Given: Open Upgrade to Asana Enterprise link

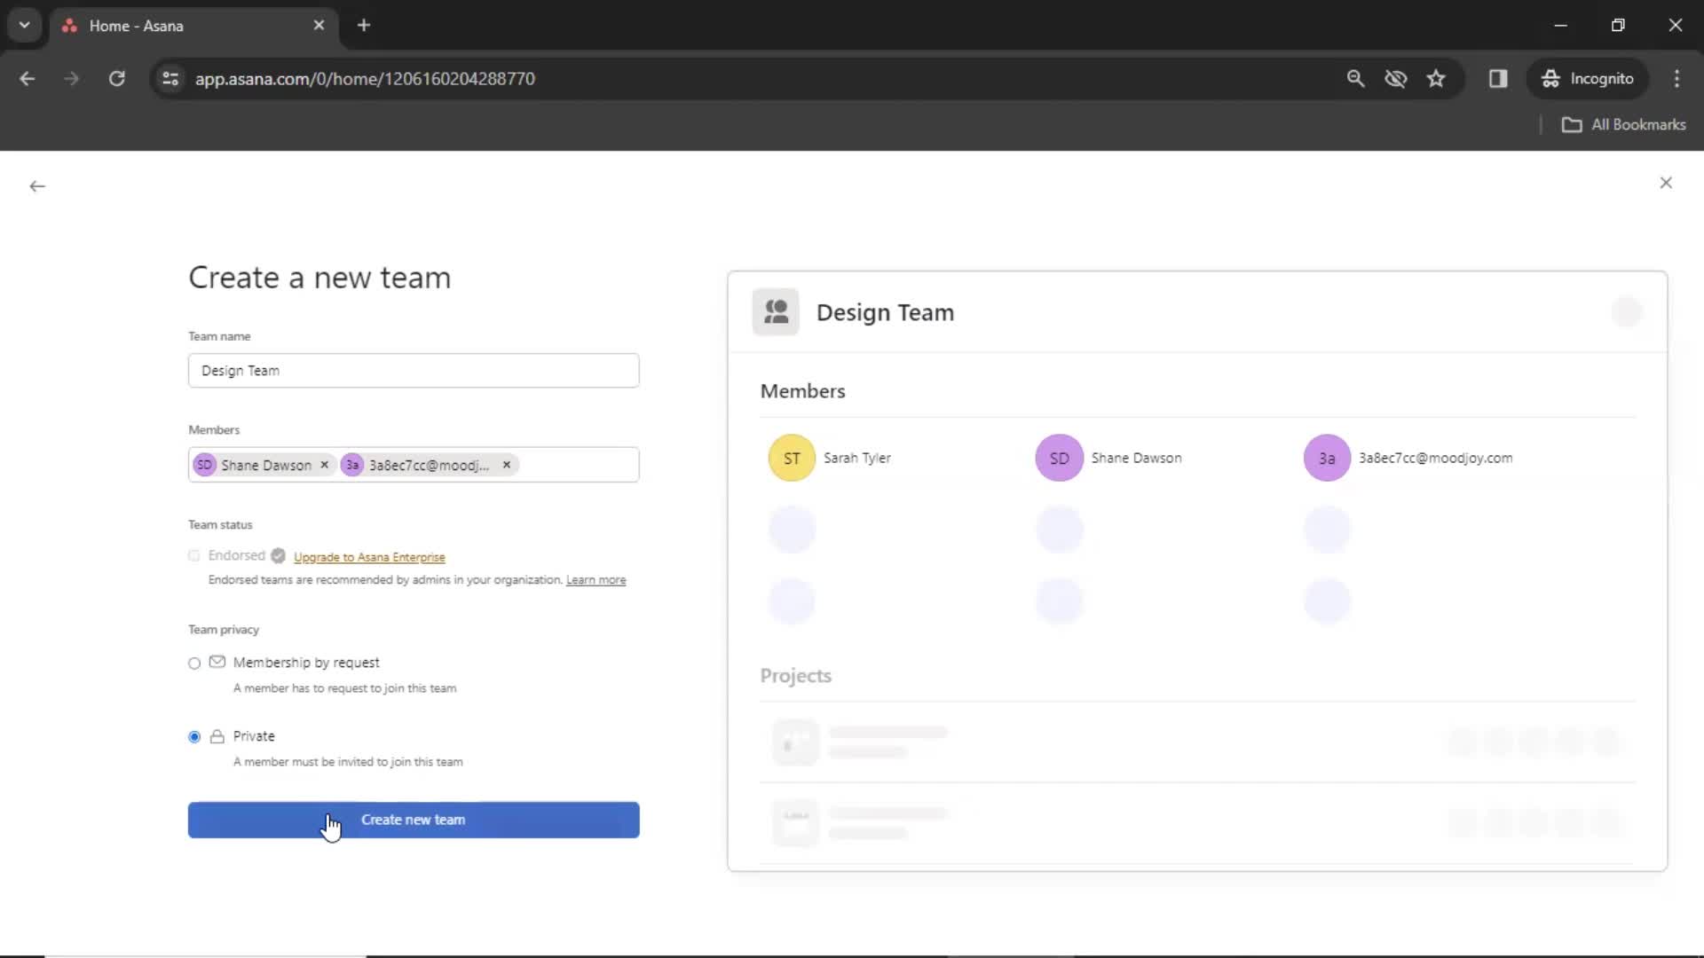Looking at the screenshot, I should click(369, 557).
